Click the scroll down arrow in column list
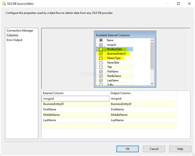Screen dimensions: 195x156 tap(152, 84)
